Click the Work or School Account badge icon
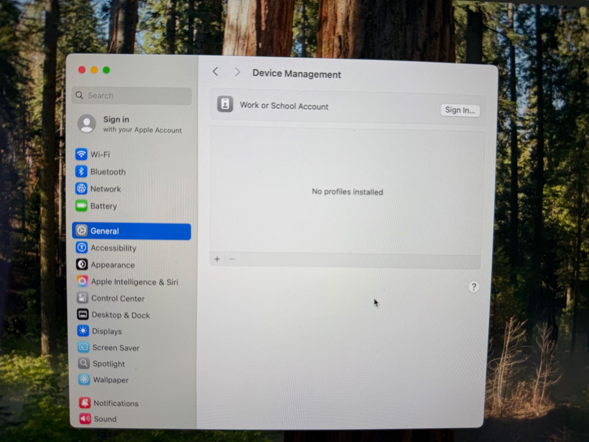 225,104
